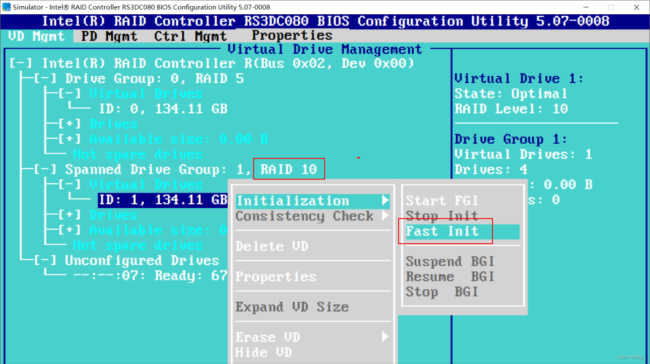
Task: Click 'State: Optimal' text in info panel
Action: point(511,93)
